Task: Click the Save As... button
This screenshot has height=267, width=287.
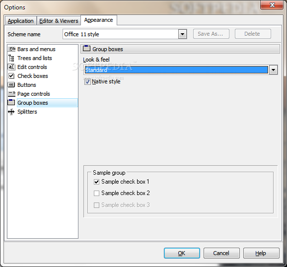Action: (211, 34)
